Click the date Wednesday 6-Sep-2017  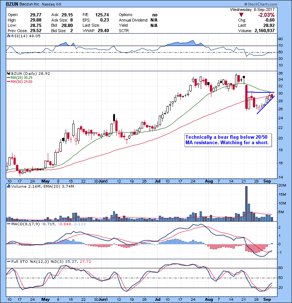click(252, 9)
